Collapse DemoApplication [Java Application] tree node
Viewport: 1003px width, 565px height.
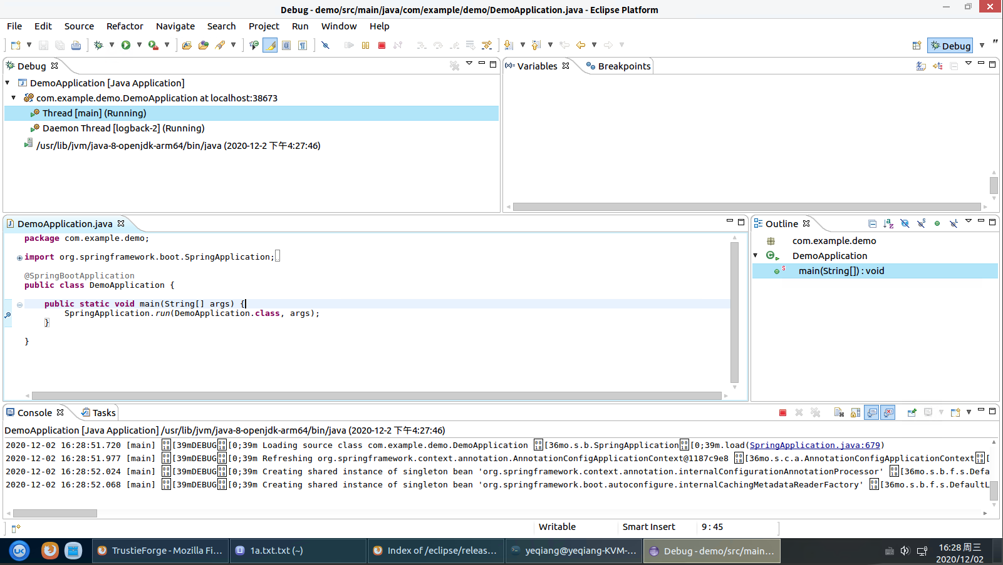(x=8, y=83)
